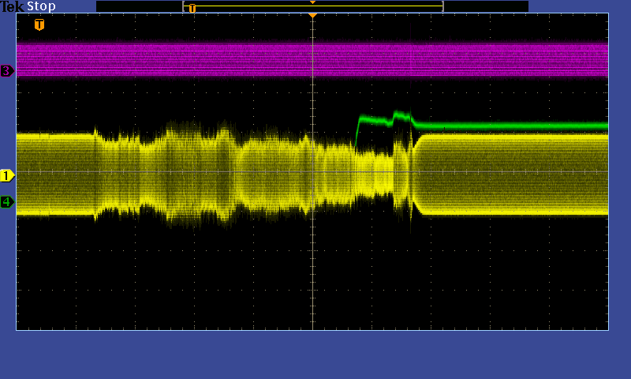Click the orange T marker inside the graticule
The image size is (631, 379).
click(39, 24)
